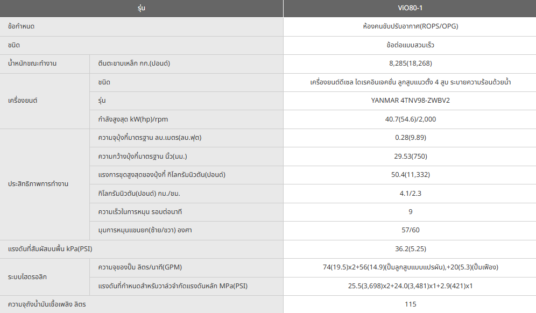536x313 pixels.
Task: Click the 115 fuel tank capacity value
Action: [x=410, y=304]
